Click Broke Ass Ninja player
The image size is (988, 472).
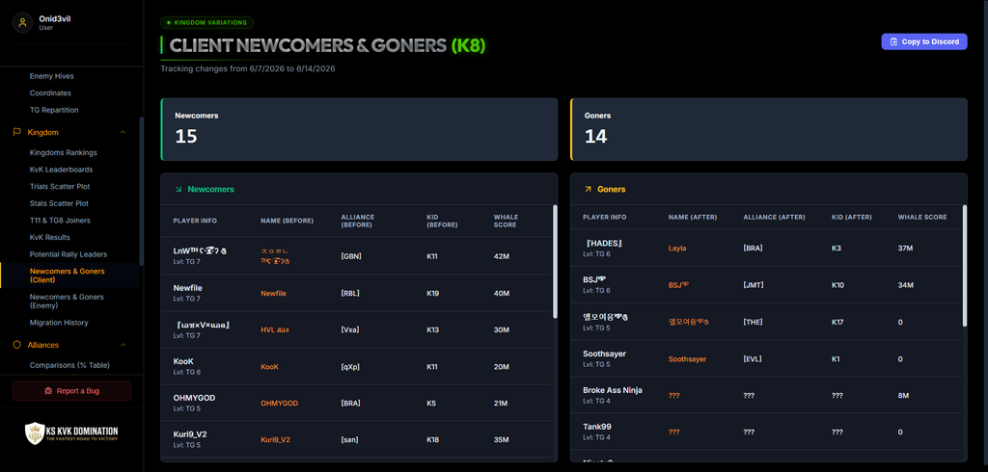click(x=613, y=390)
